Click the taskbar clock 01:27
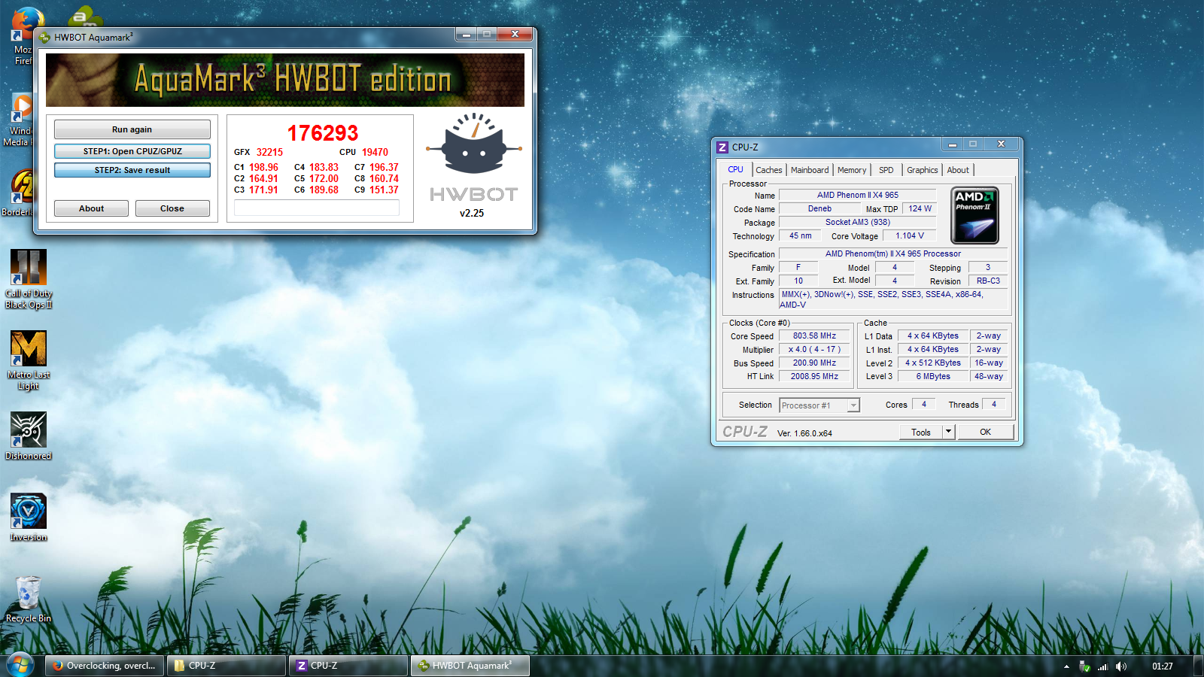This screenshot has width=1204, height=677. tap(1163, 666)
